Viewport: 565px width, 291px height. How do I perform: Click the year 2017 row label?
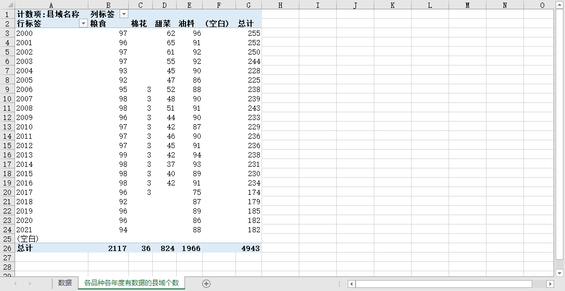point(51,192)
